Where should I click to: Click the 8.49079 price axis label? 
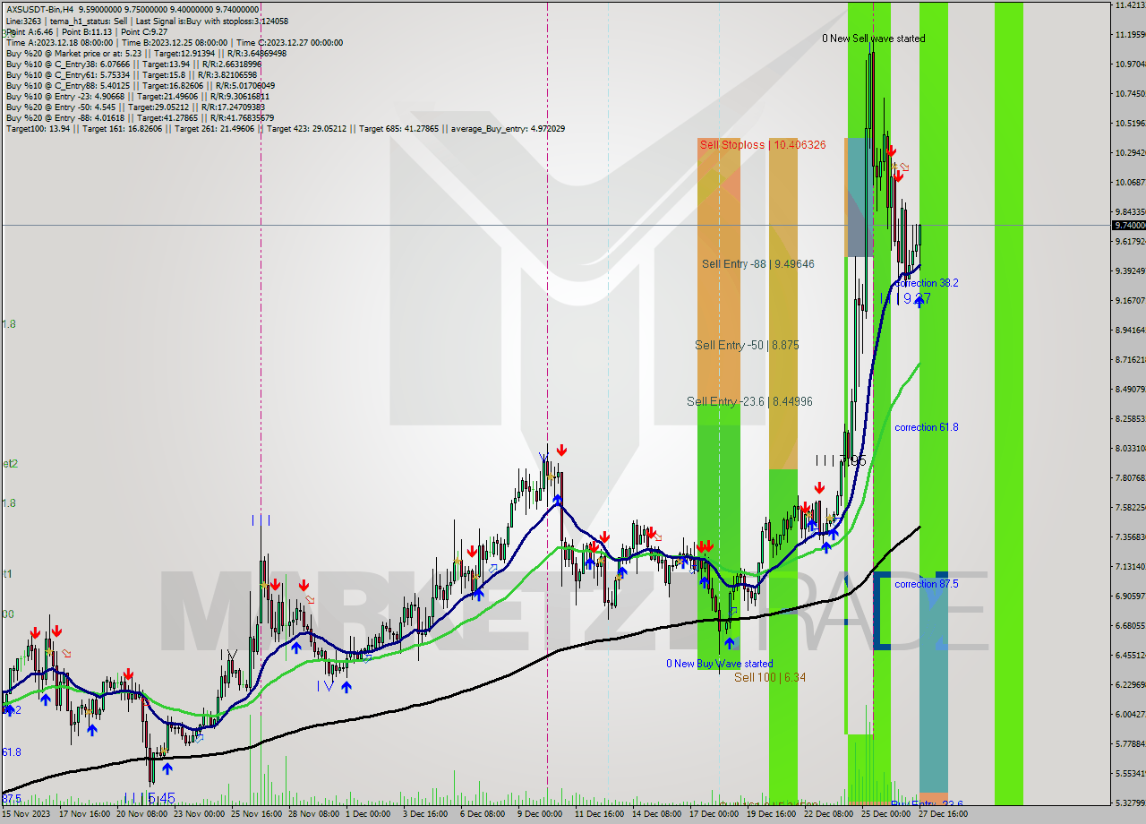point(1129,390)
